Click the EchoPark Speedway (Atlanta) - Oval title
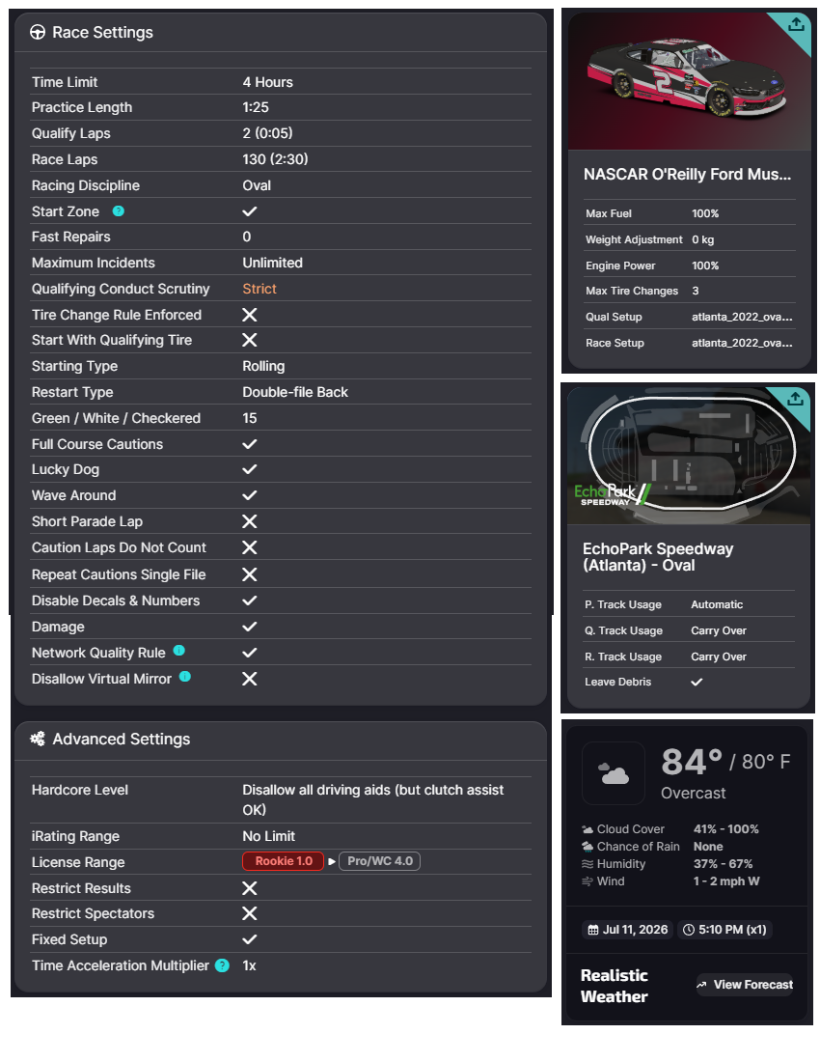Image resolution: width=820 pixels, height=1062 pixels. [658, 557]
